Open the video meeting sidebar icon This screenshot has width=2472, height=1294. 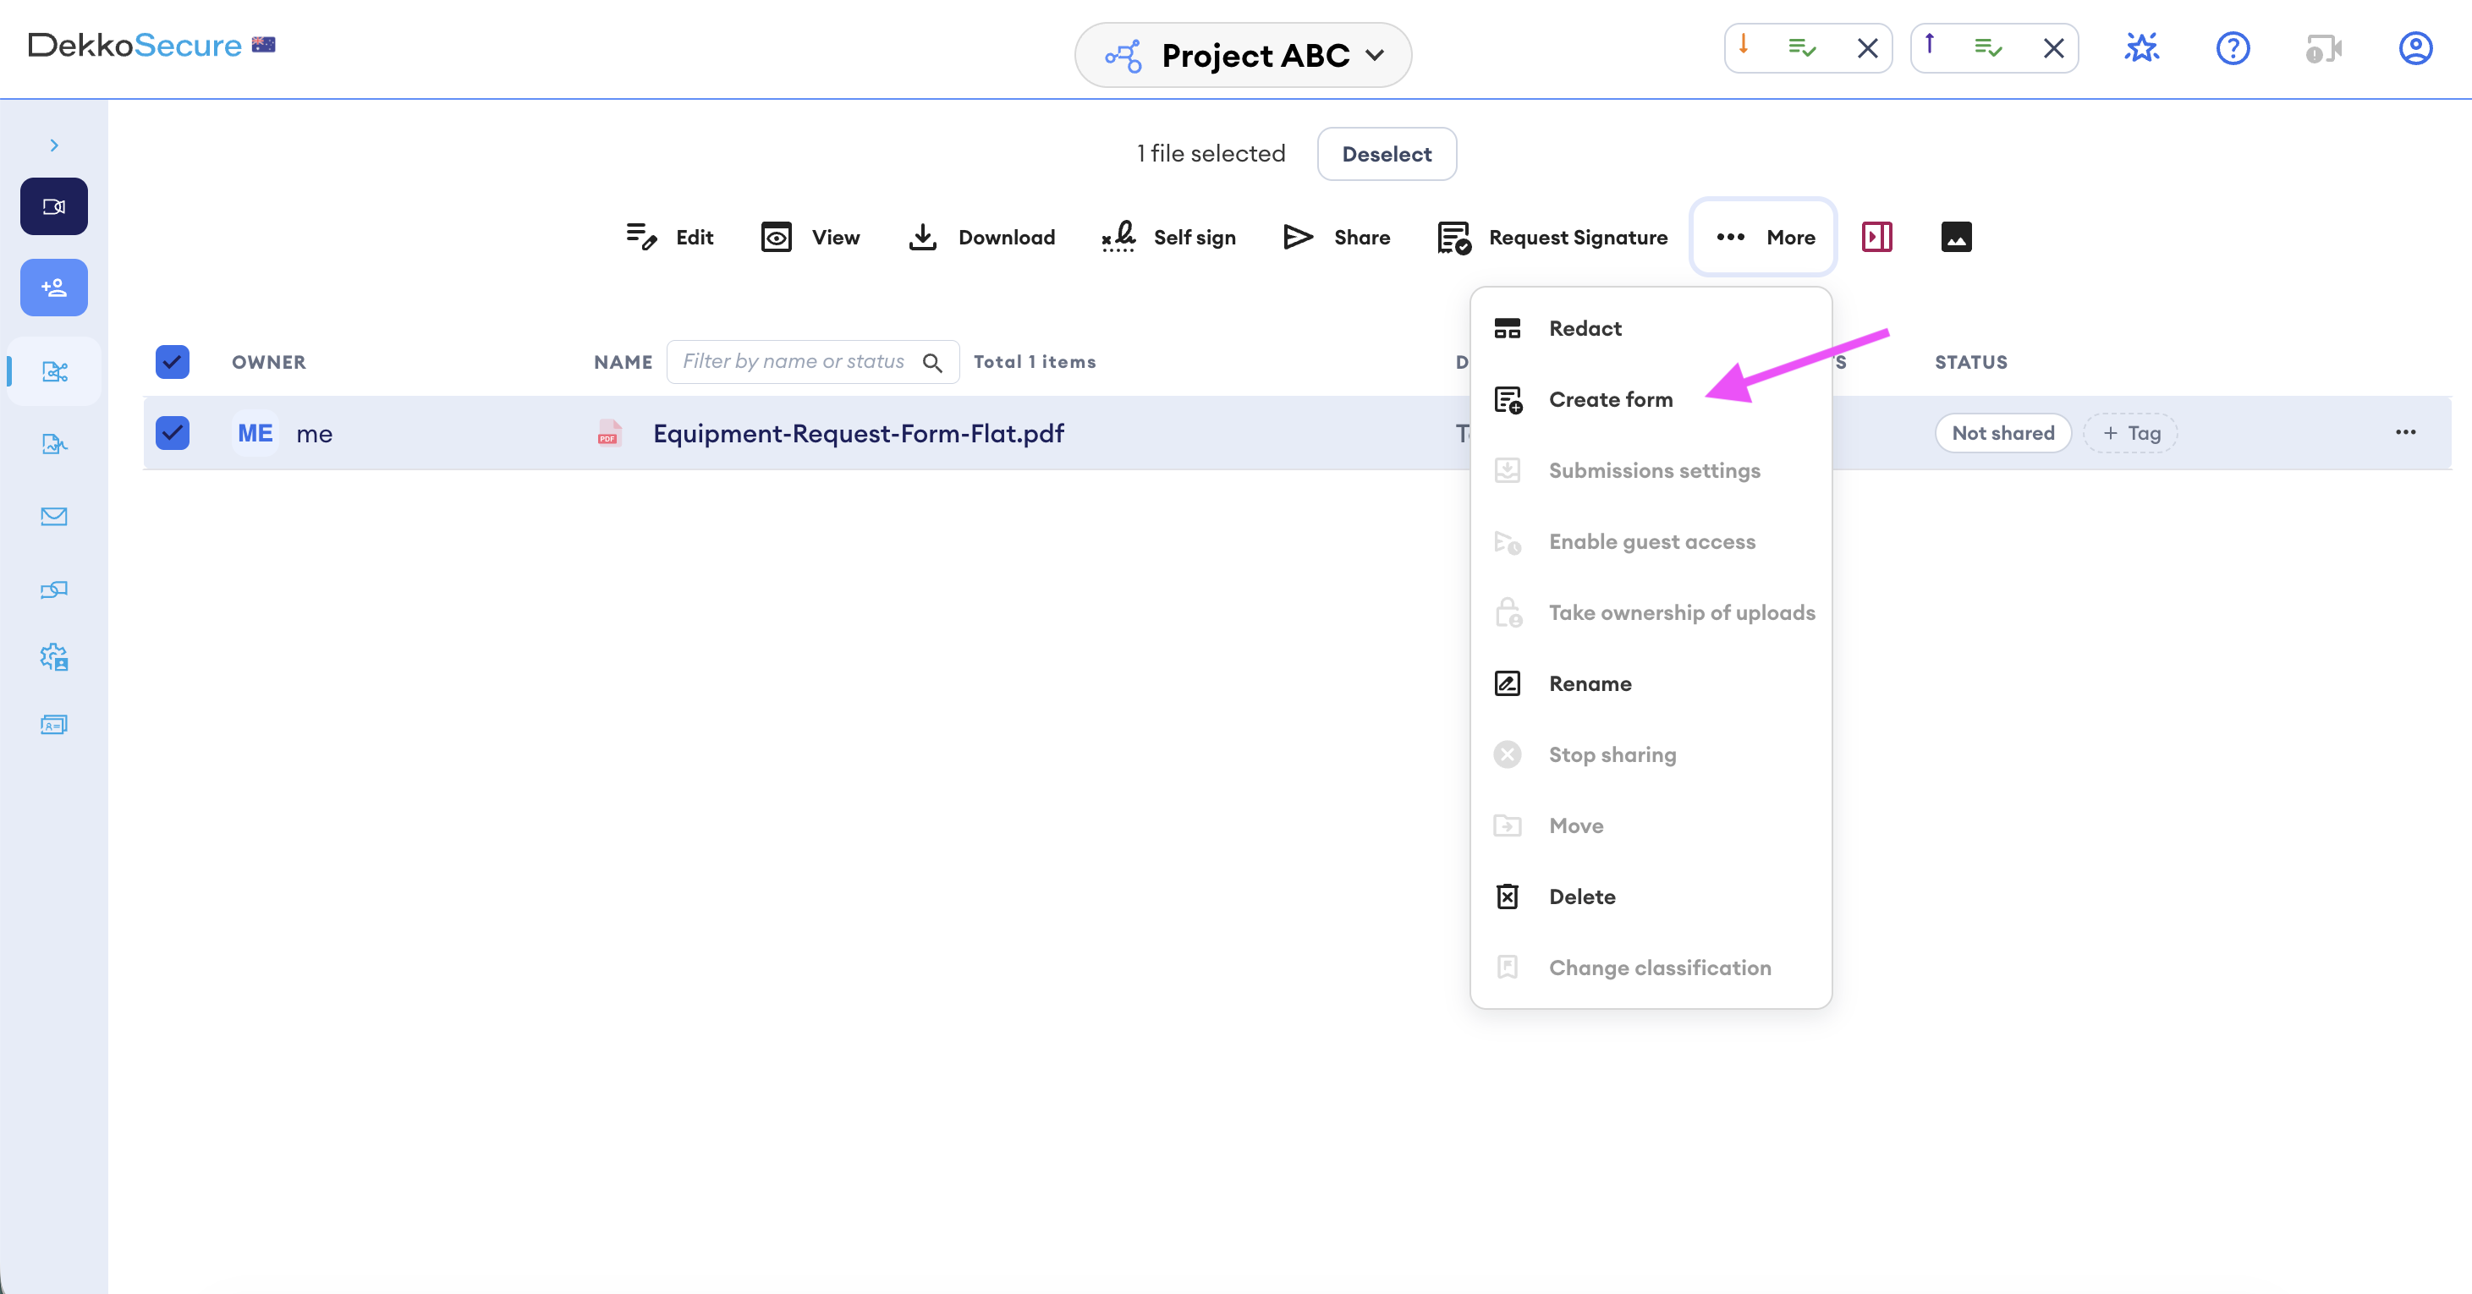(x=54, y=206)
